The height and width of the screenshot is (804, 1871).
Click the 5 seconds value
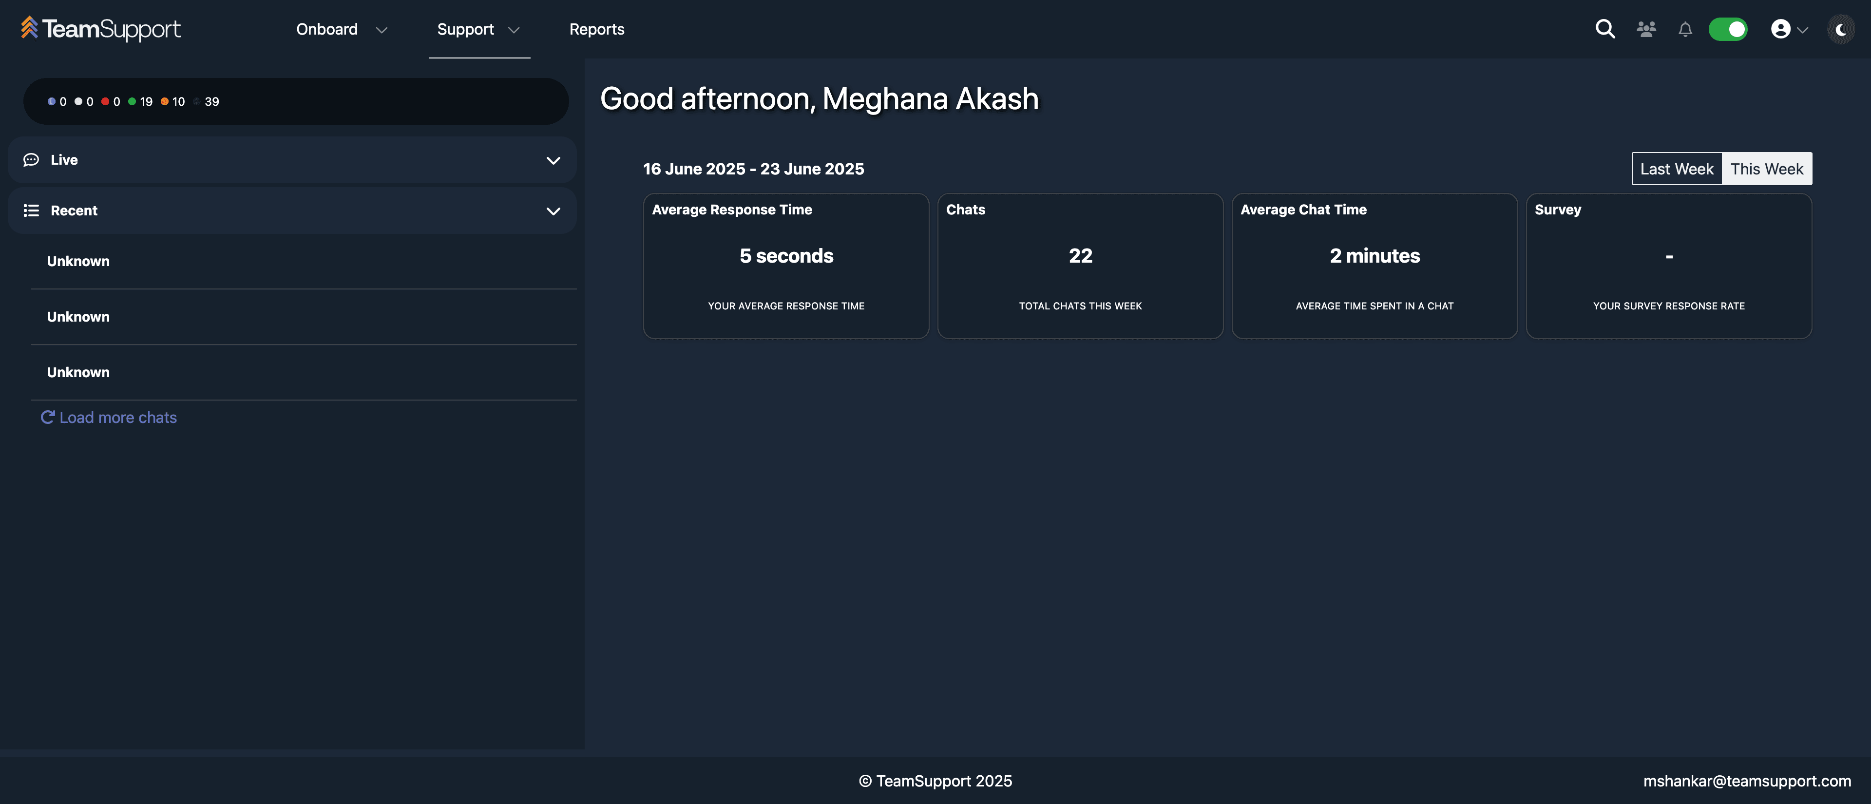point(786,256)
